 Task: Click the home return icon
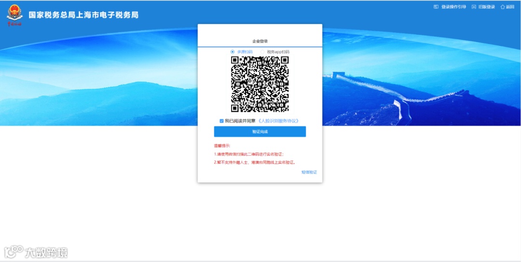tap(502, 7)
